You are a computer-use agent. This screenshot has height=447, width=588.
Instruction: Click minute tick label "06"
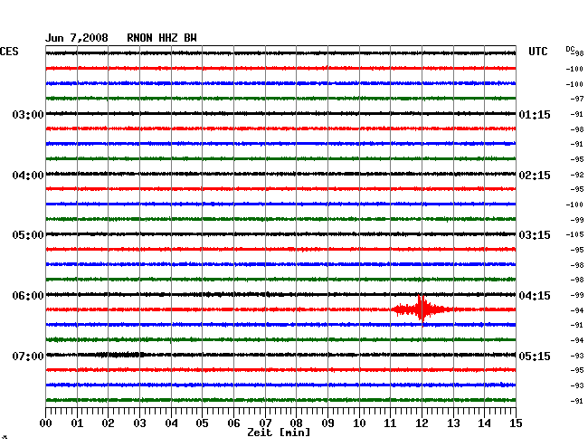pyautogui.click(x=233, y=423)
